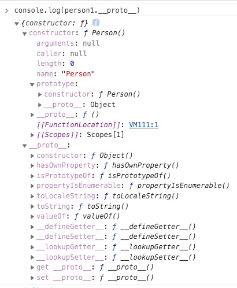Screen dimensions: 237x288
Task: Expand constructor: f Object() entry
Action: pyautogui.click(x=32, y=156)
